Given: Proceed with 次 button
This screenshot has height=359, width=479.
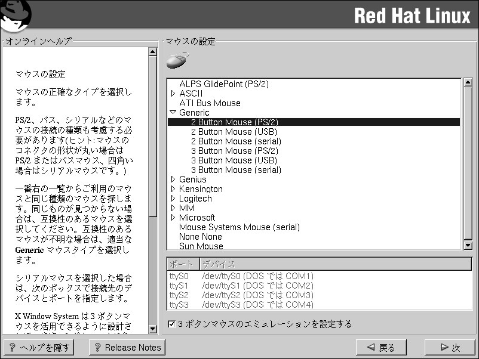Looking at the screenshot, I should pos(450,348).
